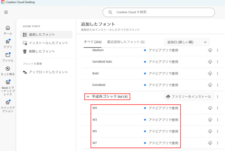This screenshot has width=225, height=151.
Task: Open more options for 平成角ゴシック Std family
Action: coord(218,97)
